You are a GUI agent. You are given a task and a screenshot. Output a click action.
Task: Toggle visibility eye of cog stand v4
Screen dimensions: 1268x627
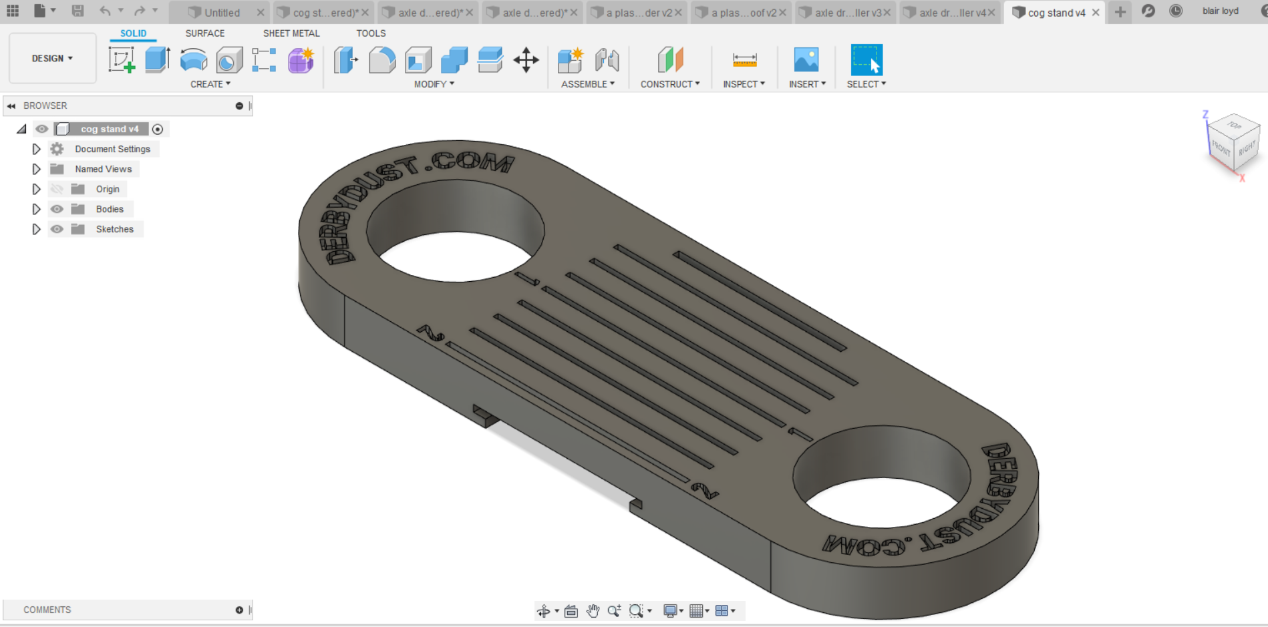tap(42, 129)
